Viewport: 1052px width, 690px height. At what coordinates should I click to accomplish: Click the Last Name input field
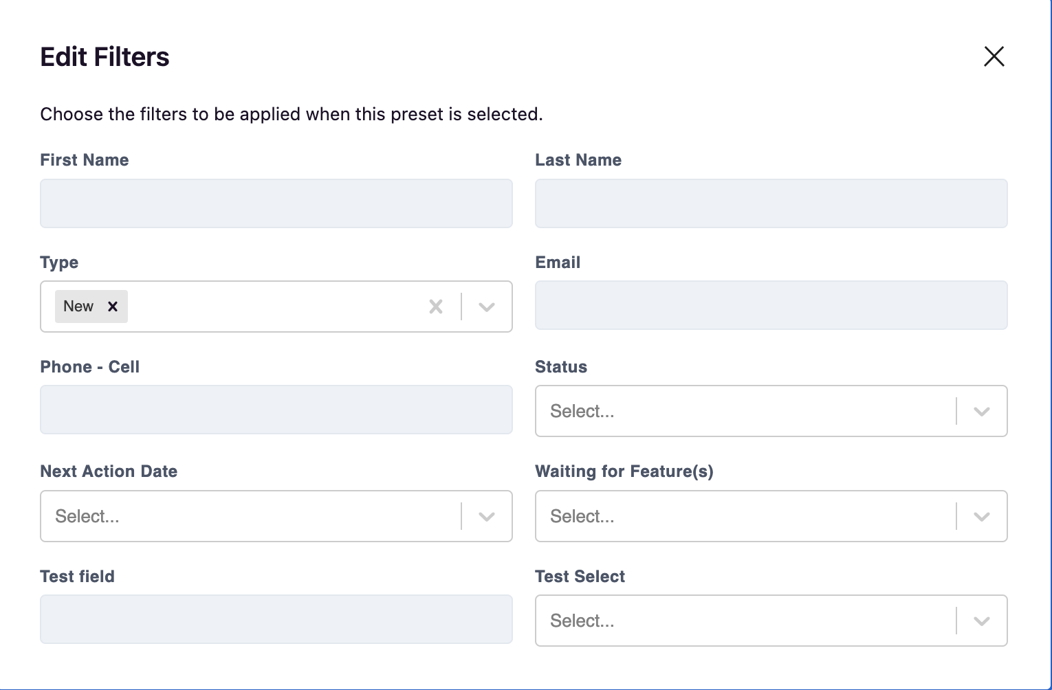pyautogui.click(x=770, y=203)
